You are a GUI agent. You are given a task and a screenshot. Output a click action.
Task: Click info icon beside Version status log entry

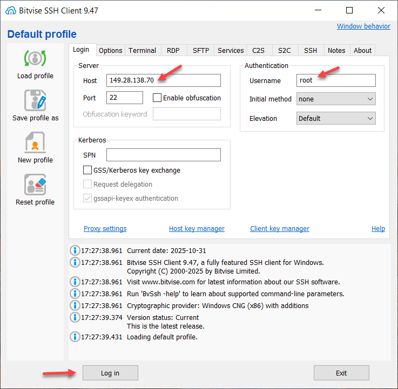[75, 318]
